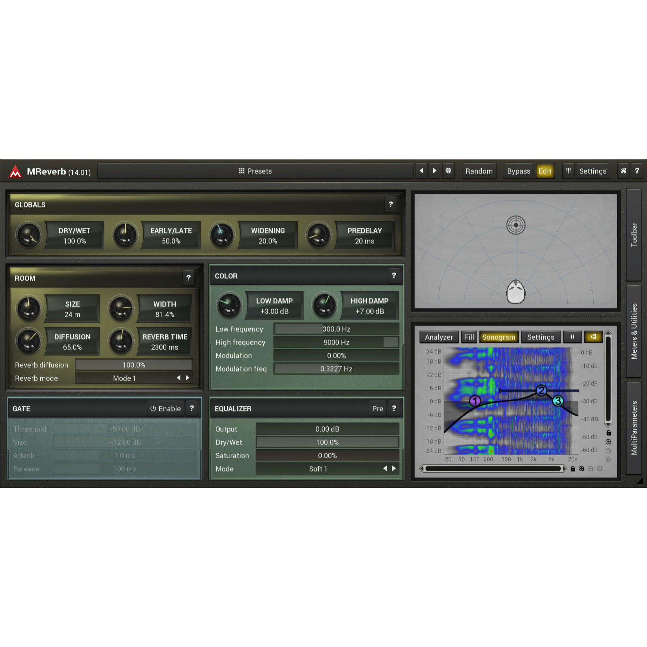Expand the Toolbar side panel
The width and height of the screenshot is (647, 647).
(634, 235)
